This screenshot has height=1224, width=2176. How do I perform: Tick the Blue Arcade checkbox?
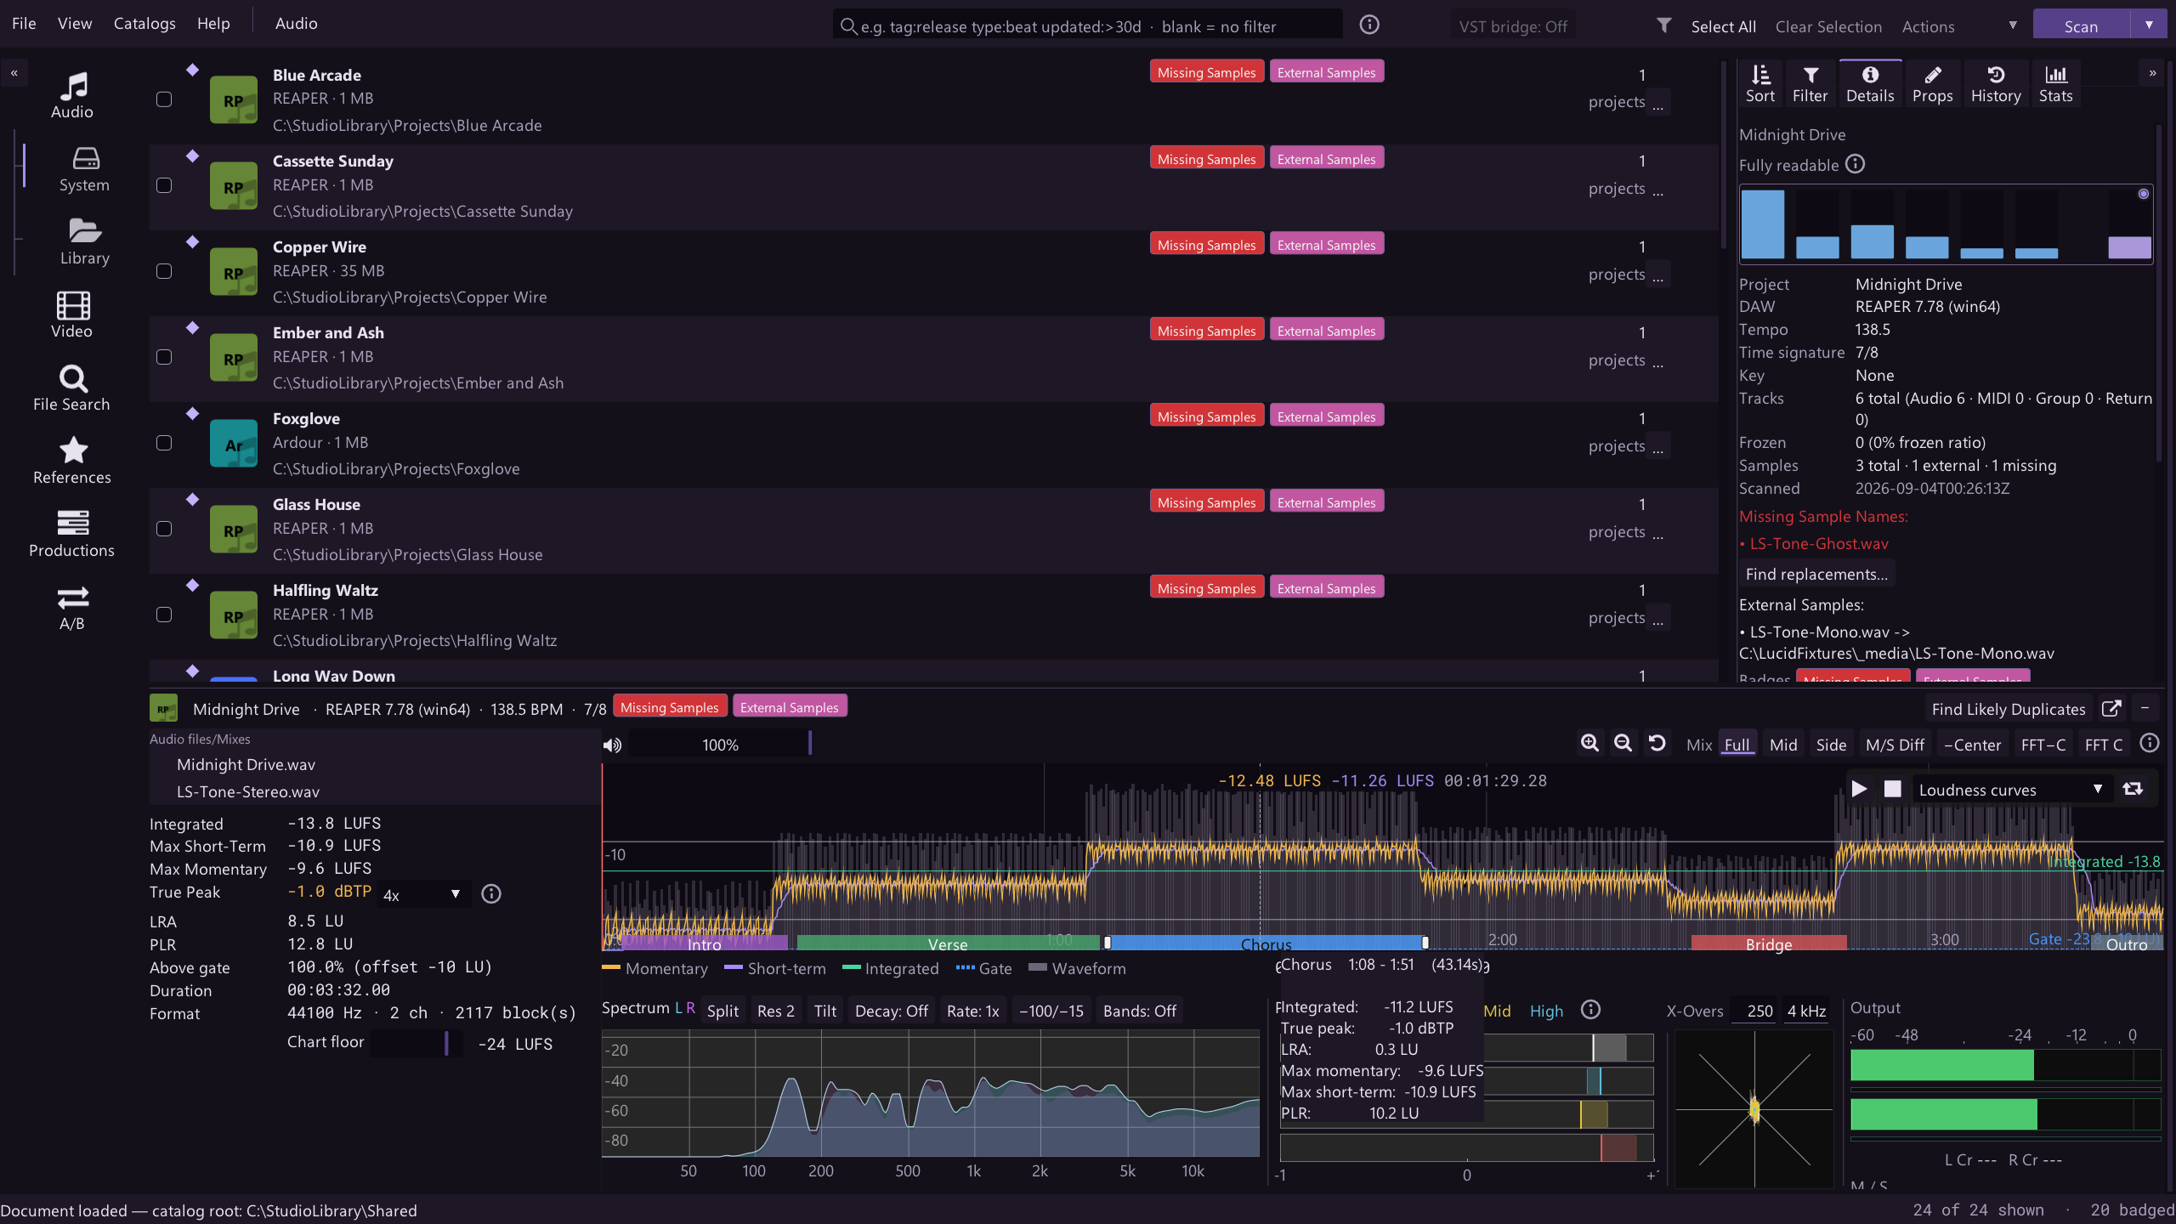(x=164, y=99)
